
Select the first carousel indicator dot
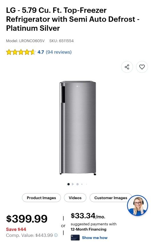tap(68, 184)
